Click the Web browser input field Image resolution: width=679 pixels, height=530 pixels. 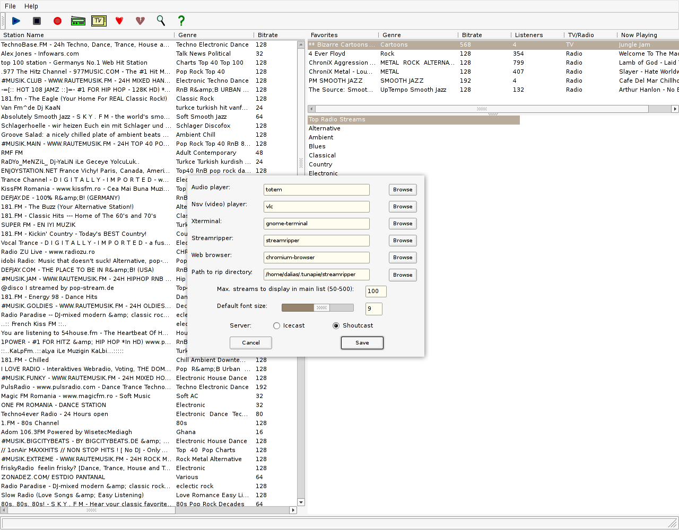[317, 258]
